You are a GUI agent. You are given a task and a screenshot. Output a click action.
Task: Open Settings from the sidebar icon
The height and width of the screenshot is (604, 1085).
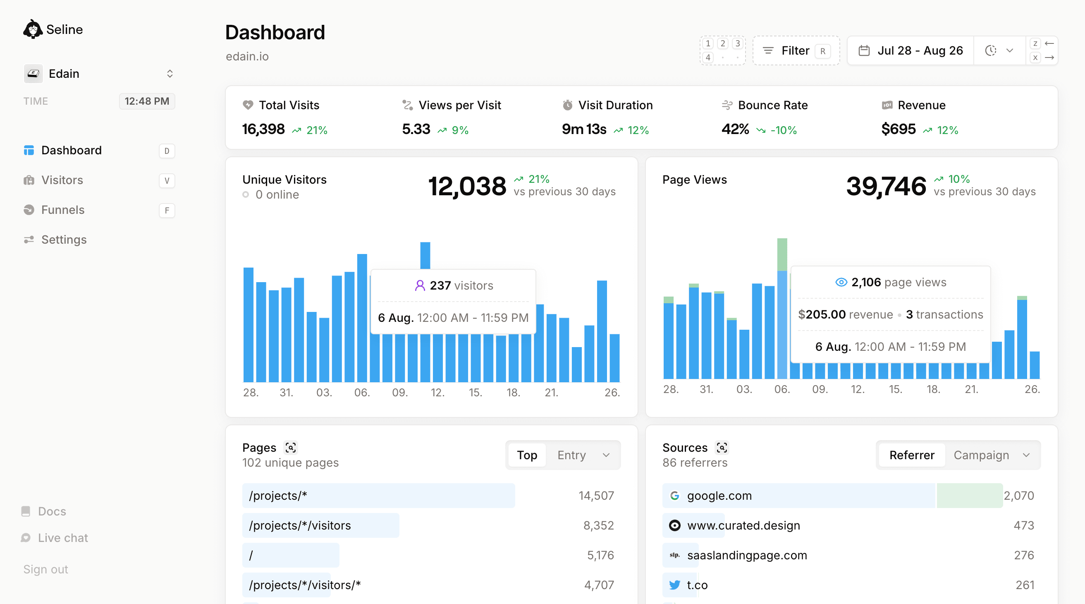29,240
